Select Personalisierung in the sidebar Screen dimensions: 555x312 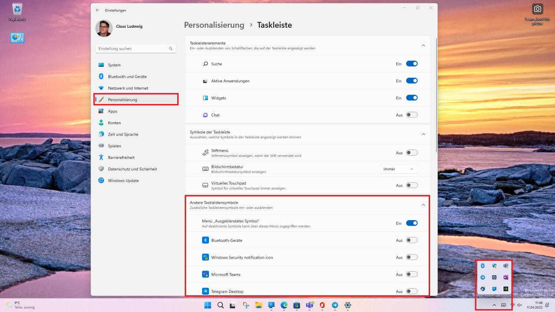pos(136,100)
